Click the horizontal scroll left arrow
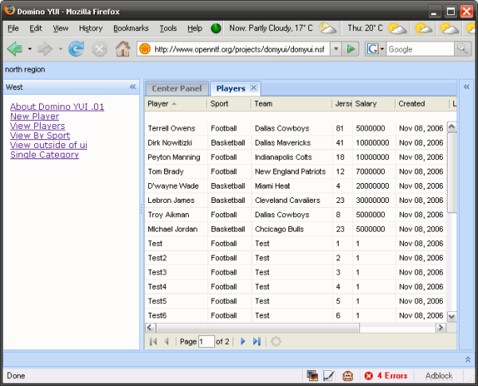Screen dimensions: 478x386 (x=150, y=328)
